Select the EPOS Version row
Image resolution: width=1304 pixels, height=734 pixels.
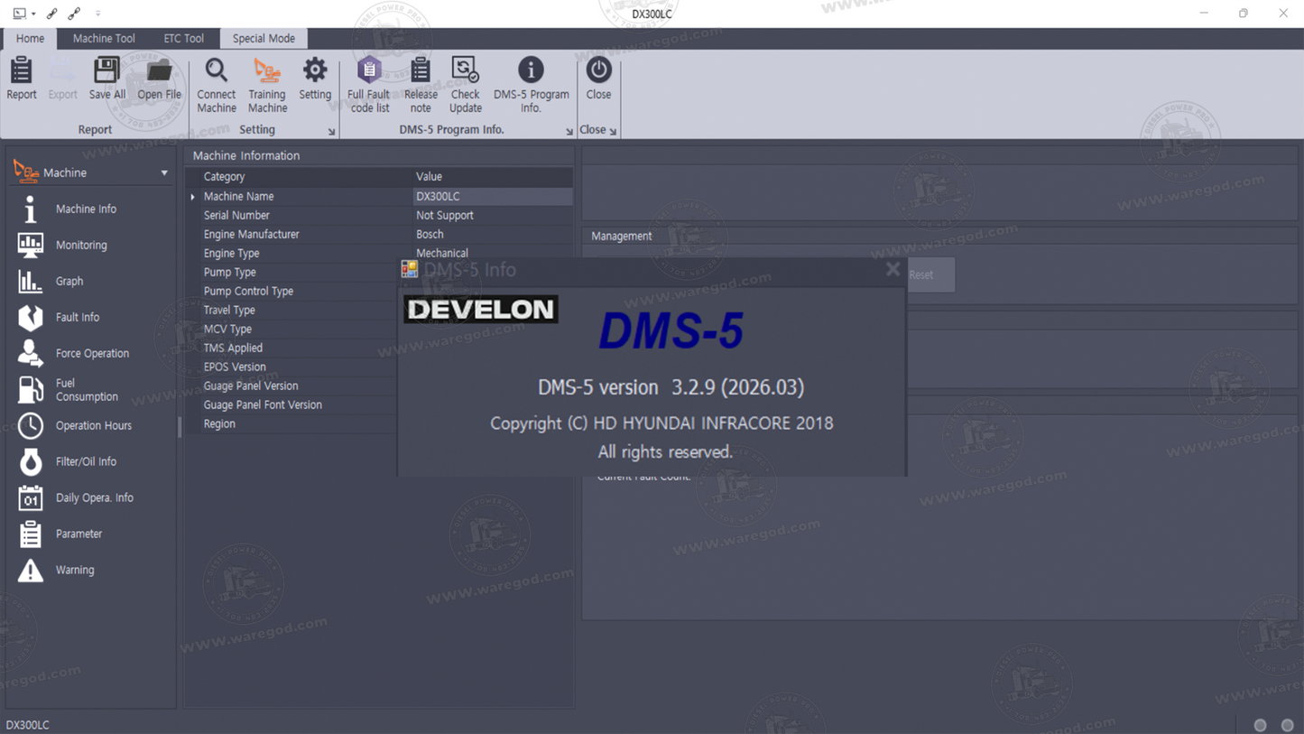(292, 367)
